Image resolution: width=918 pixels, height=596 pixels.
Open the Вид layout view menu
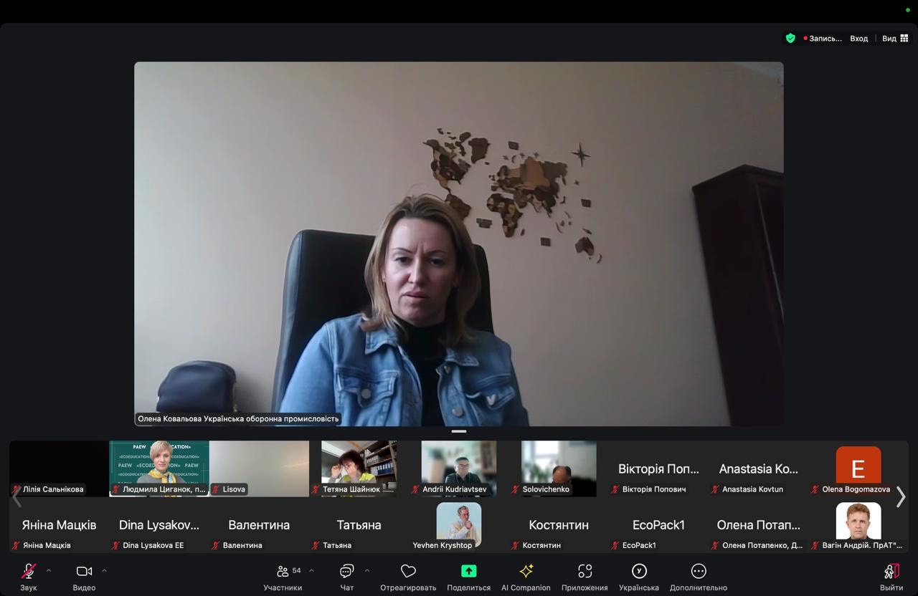pyautogui.click(x=895, y=39)
